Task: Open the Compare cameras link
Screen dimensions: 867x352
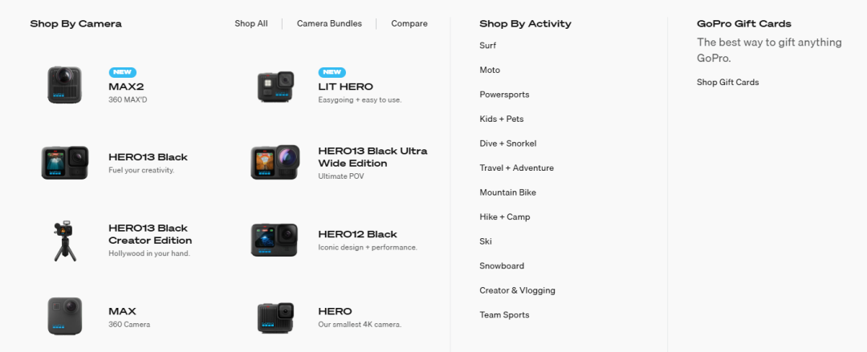Action: 409,24
